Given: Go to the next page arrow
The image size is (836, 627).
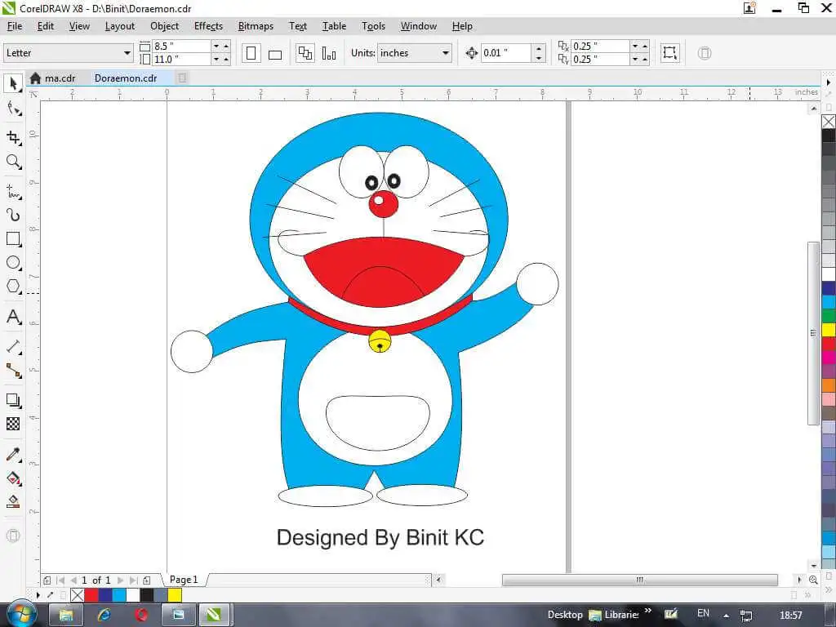Looking at the screenshot, I should pyautogui.click(x=120, y=580).
